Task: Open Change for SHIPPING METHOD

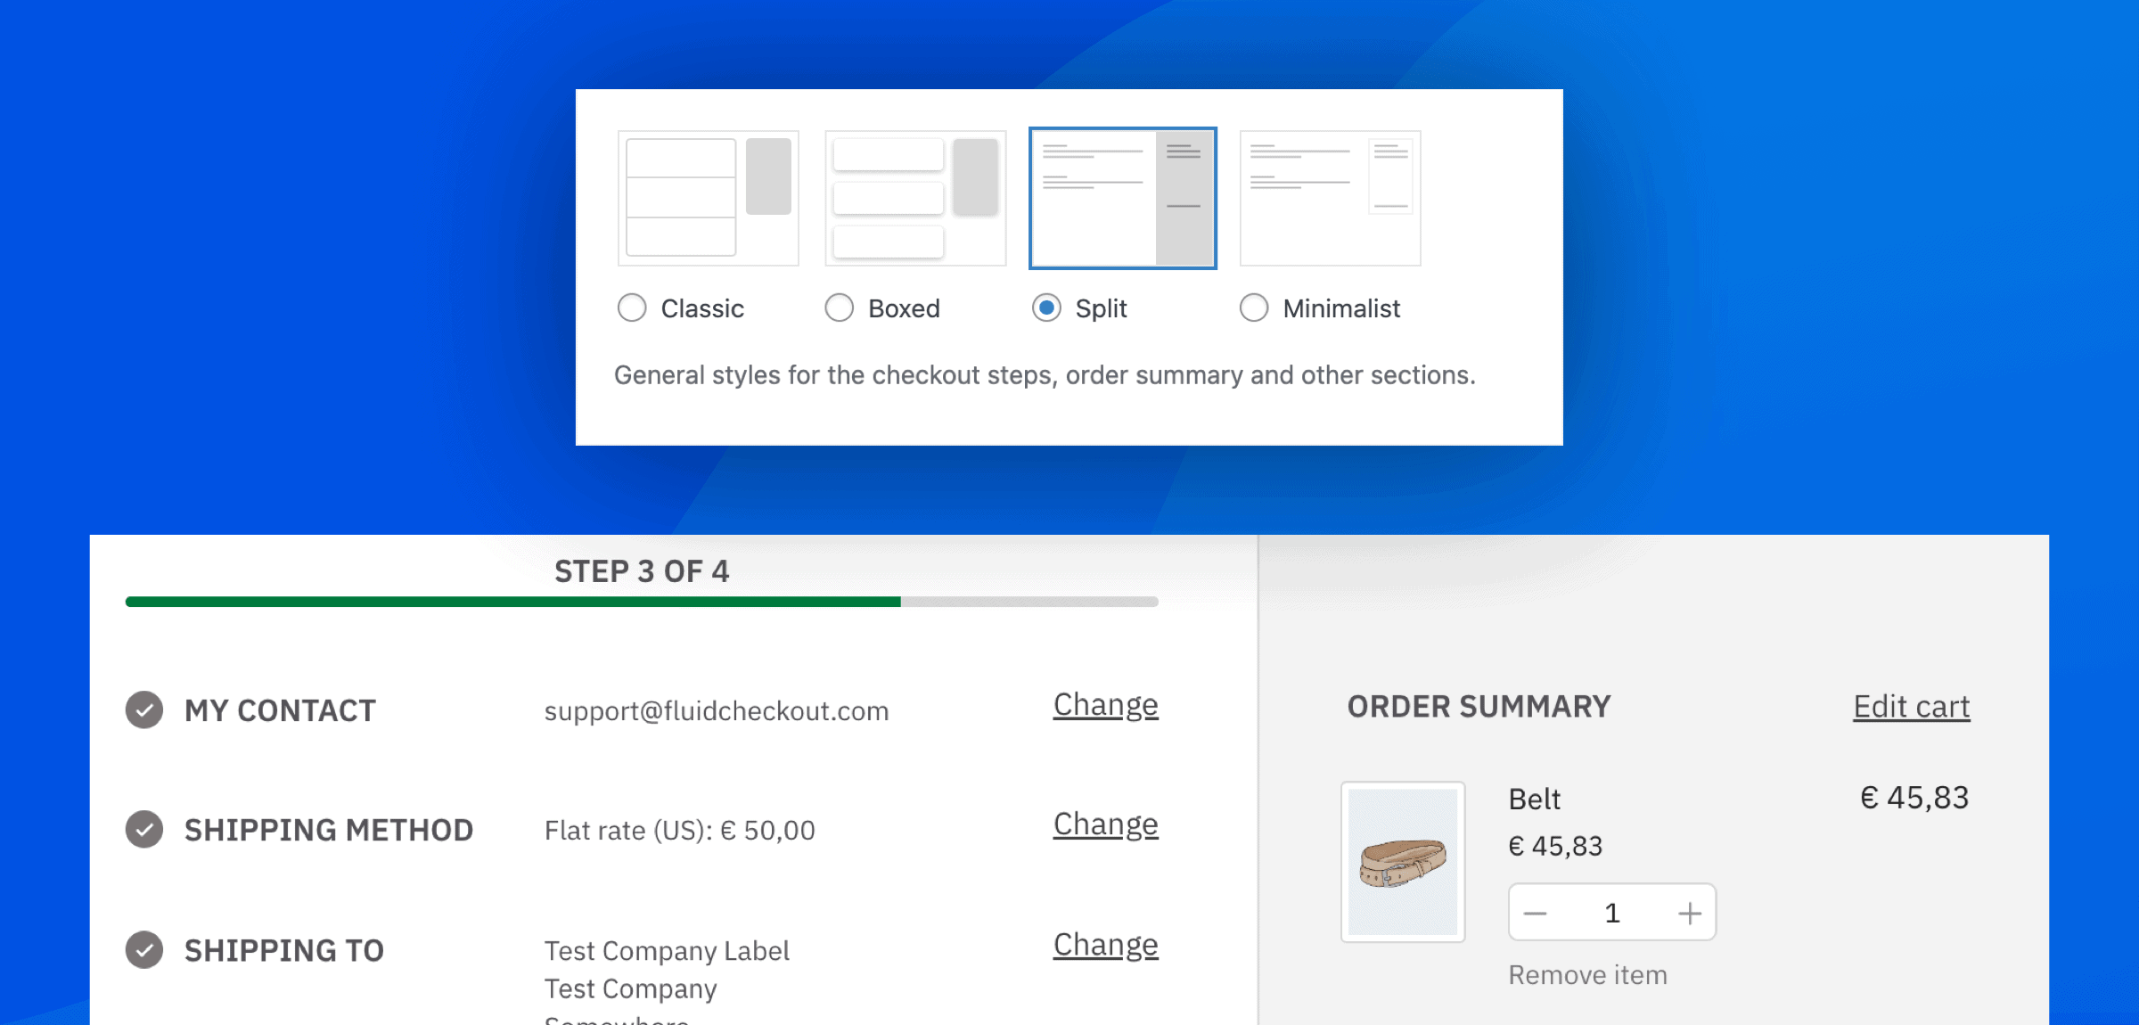Action: (x=1105, y=824)
